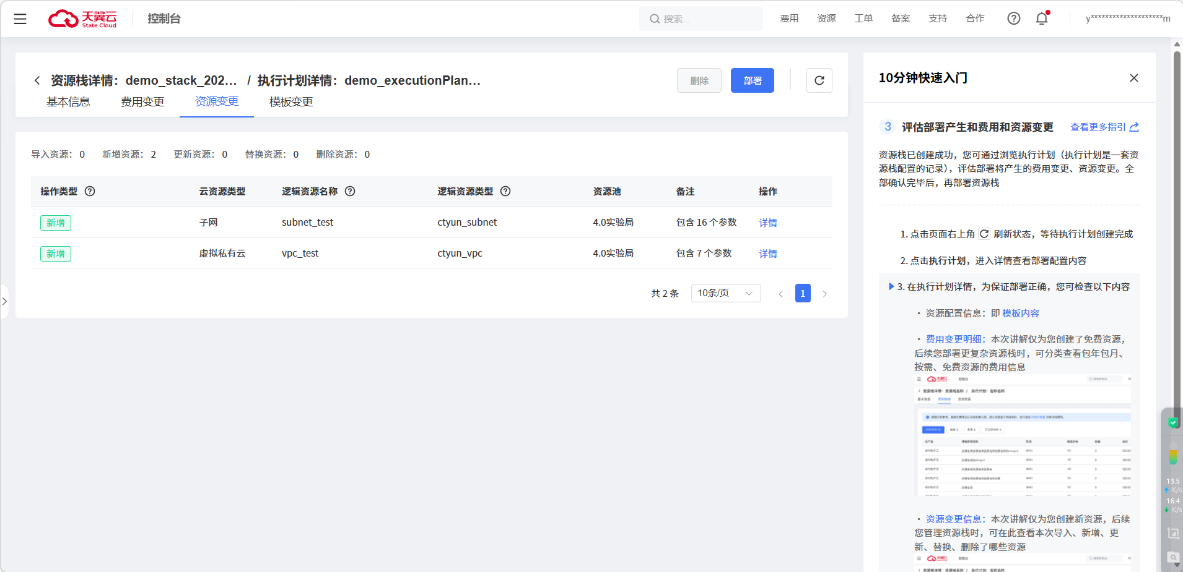Viewport: 1183px width, 572px height.
Task: Go back using the breadcrumb arrow
Action: tap(37, 80)
